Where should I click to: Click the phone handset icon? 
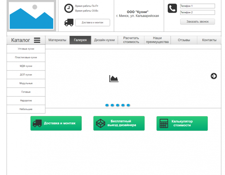pos(172,8)
